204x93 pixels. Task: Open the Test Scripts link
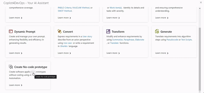click(x=186, y=40)
